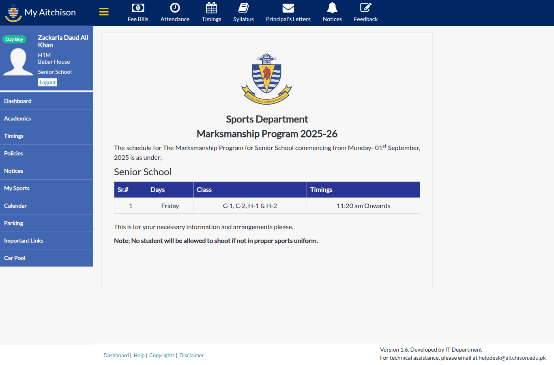Open Academics in the sidebar
554x365 pixels.
(47, 118)
